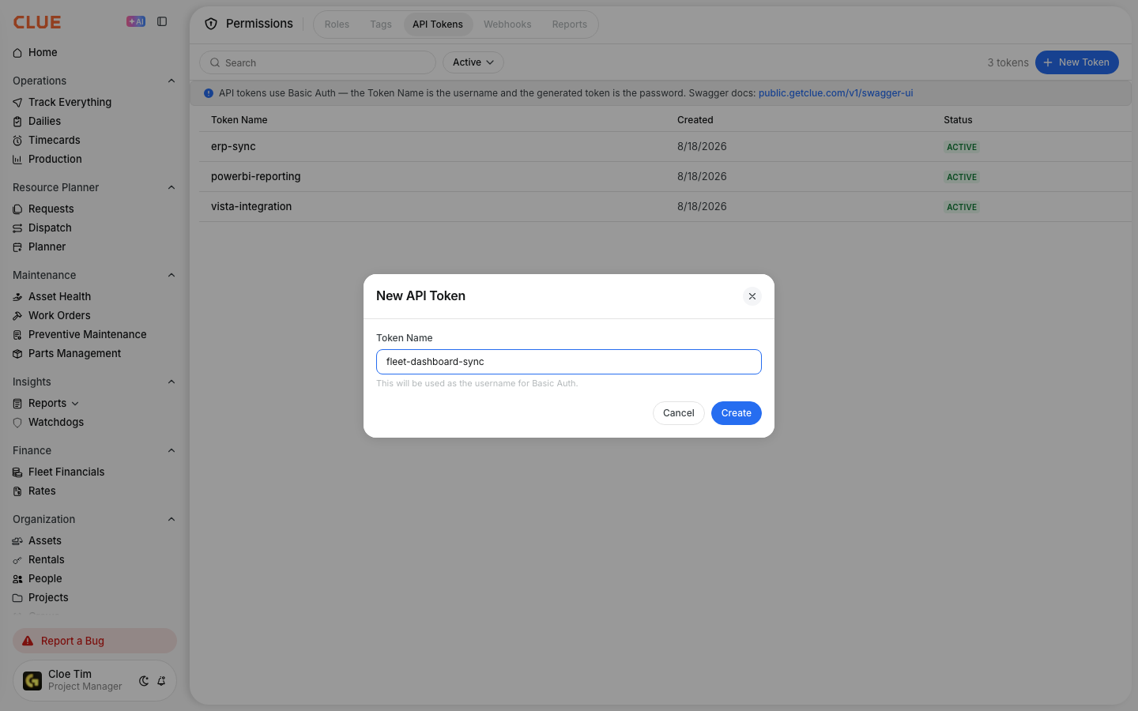Click the Dailies clipboard icon

coord(17,122)
